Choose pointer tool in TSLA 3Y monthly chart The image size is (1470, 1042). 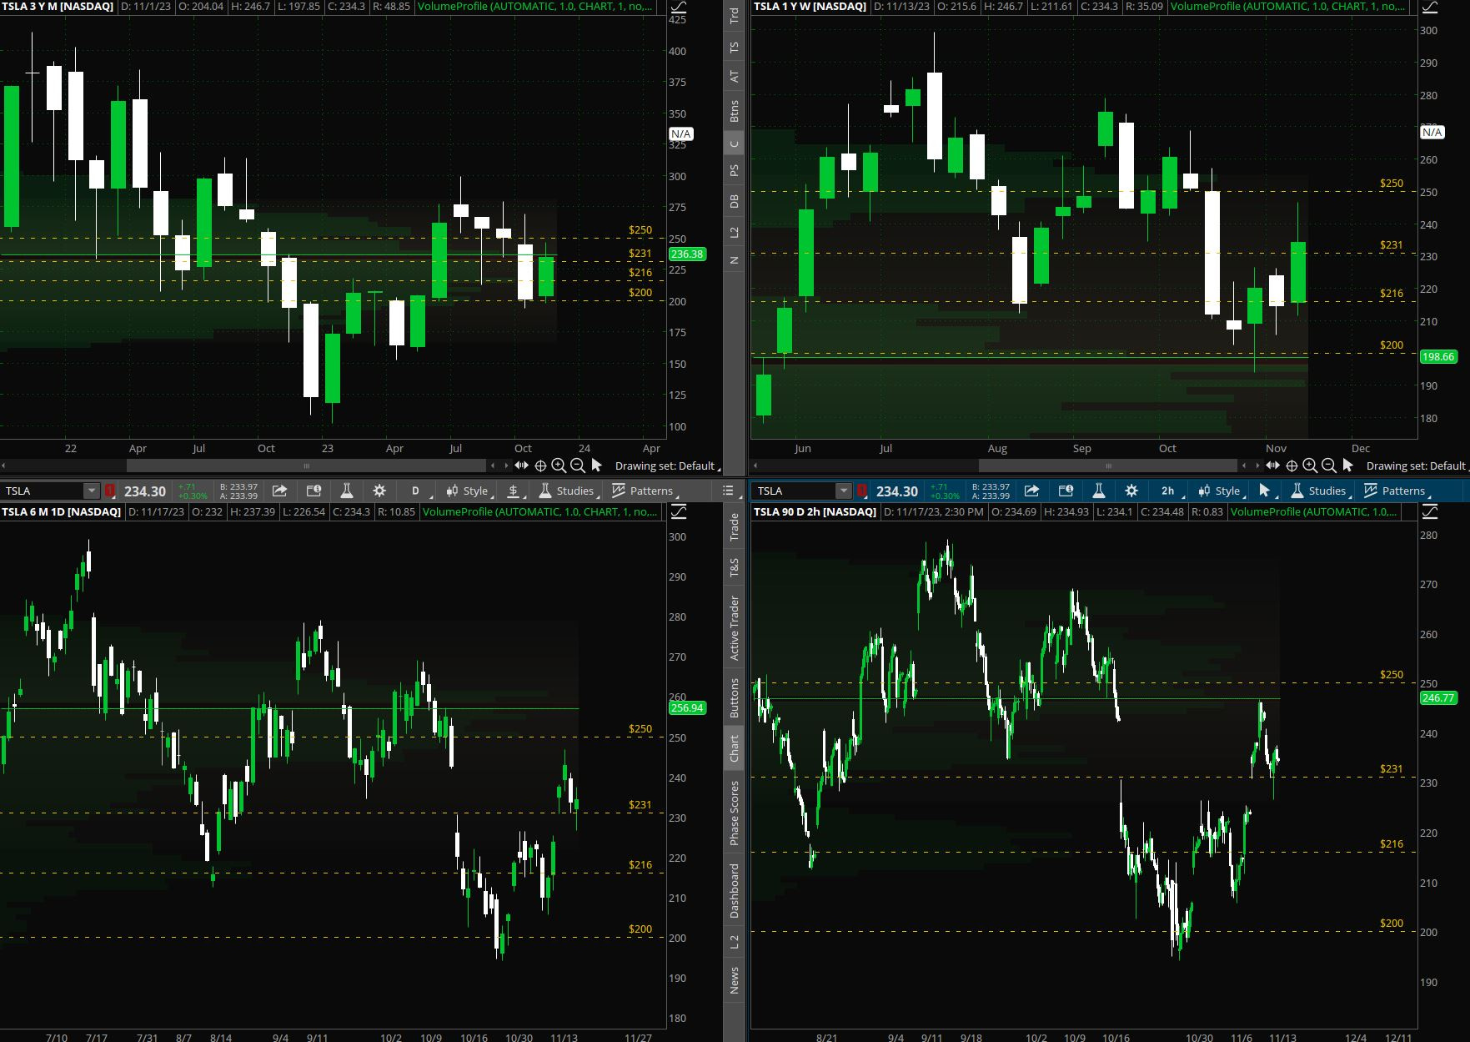(x=596, y=466)
